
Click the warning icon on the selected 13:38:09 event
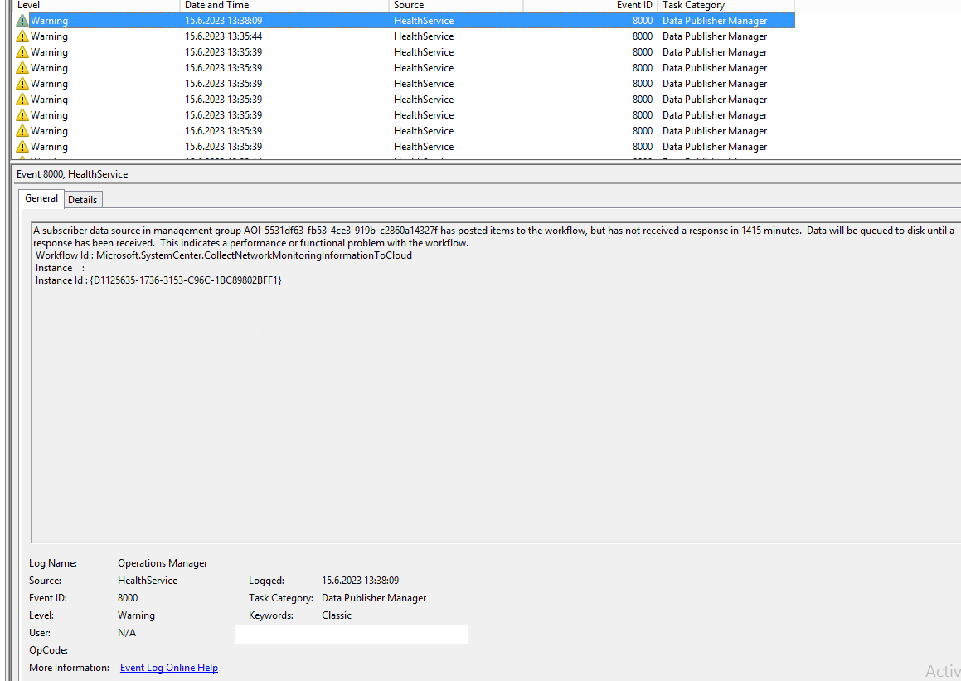tap(21, 21)
